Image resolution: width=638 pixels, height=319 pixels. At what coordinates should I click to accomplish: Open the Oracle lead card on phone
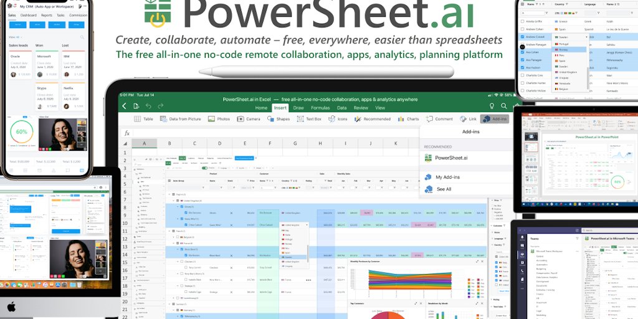click(21, 65)
